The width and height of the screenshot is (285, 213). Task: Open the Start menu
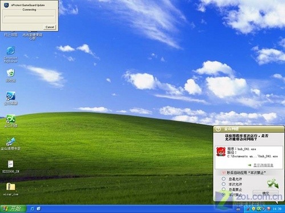click(x=13, y=209)
